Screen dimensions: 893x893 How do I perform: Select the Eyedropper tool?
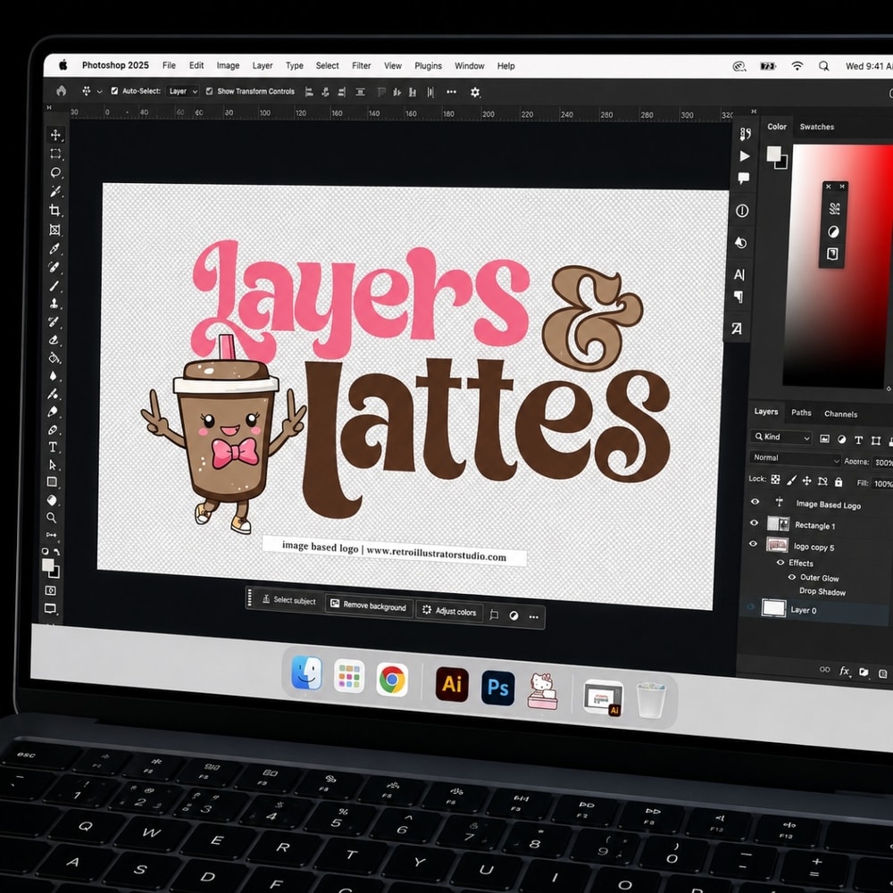(54, 248)
